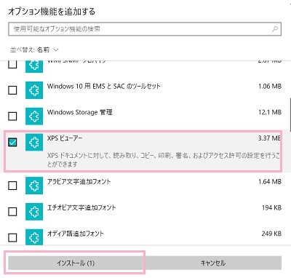
Task: Click the XPS ビューアー title text
Action: coord(65,138)
